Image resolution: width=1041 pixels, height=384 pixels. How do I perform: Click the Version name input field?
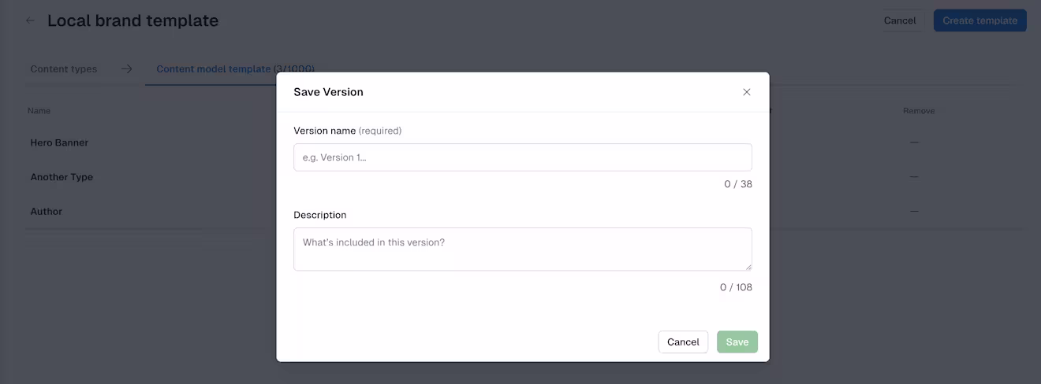tap(523, 157)
